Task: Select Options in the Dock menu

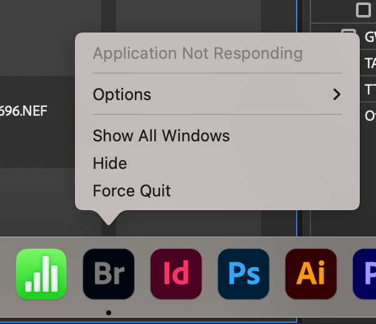Action: point(122,94)
